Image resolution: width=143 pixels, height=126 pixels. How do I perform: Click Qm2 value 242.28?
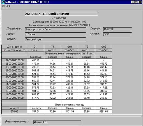click(x=103, y=98)
